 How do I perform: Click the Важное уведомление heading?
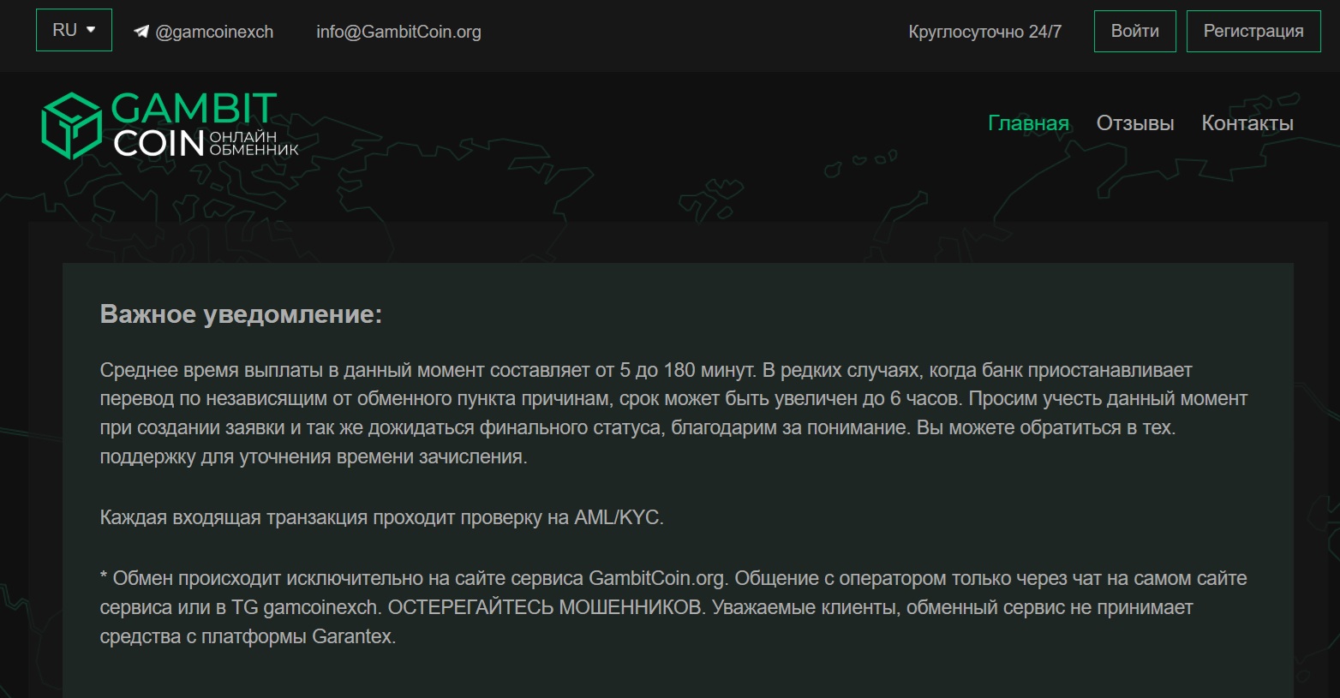241,314
